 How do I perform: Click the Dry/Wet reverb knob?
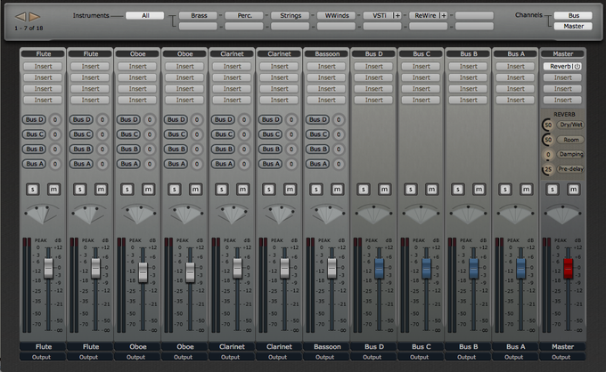click(x=548, y=125)
